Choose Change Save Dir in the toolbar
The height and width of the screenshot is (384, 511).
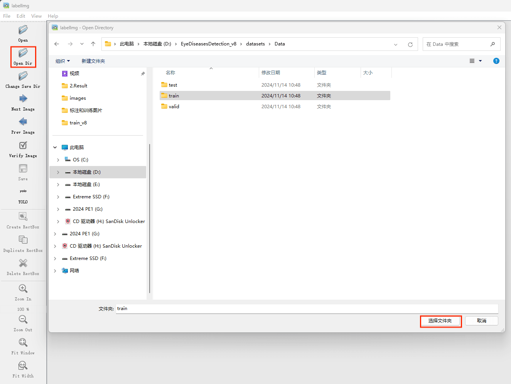pos(23,76)
